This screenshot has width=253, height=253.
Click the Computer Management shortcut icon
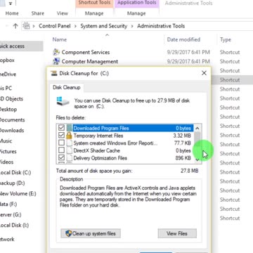click(56, 61)
